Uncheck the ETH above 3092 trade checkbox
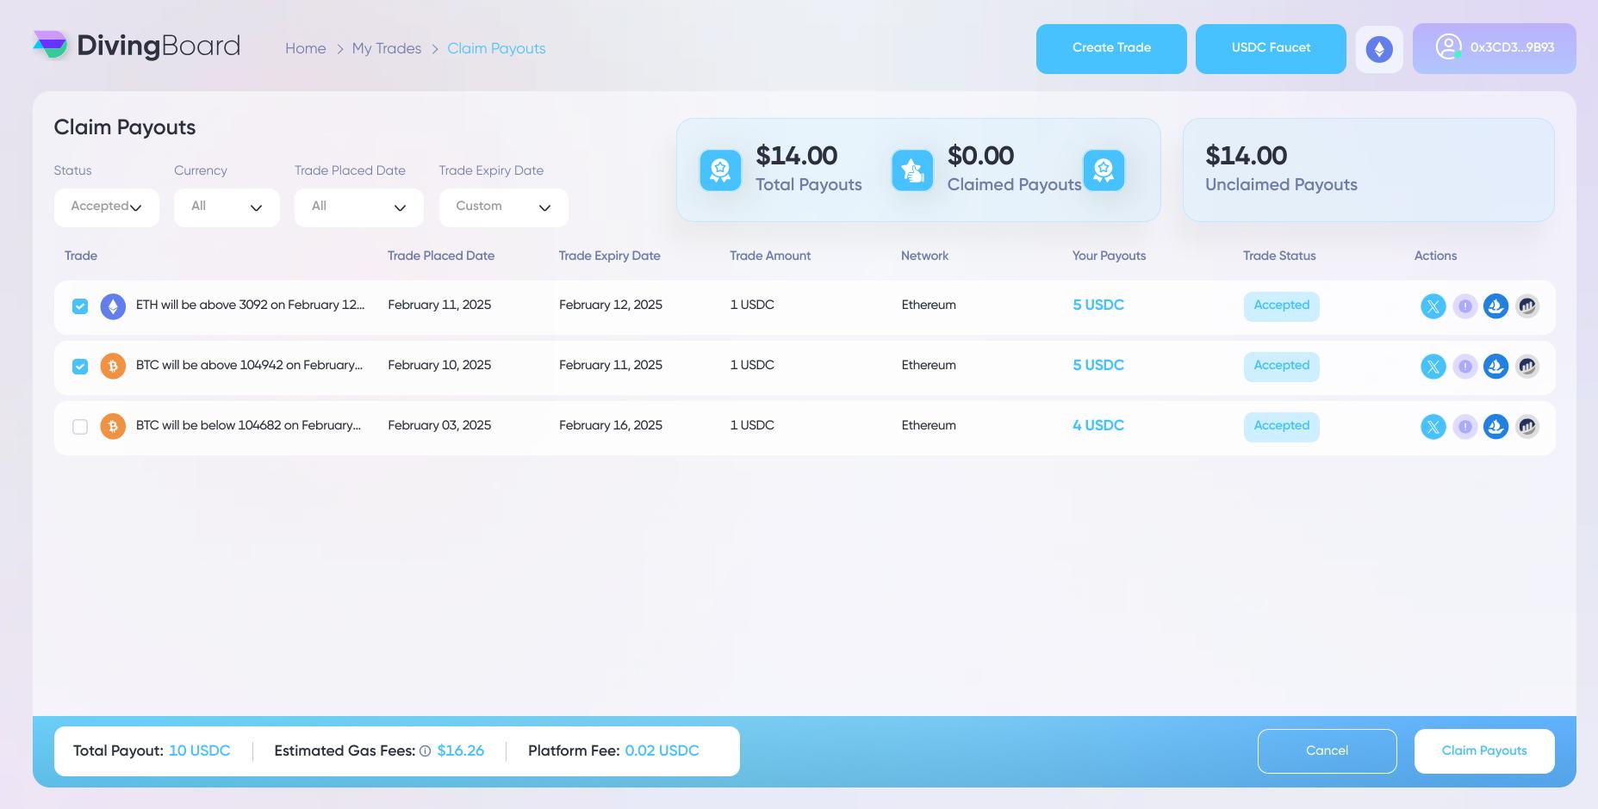The height and width of the screenshot is (809, 1598). [x=80, y=306]
